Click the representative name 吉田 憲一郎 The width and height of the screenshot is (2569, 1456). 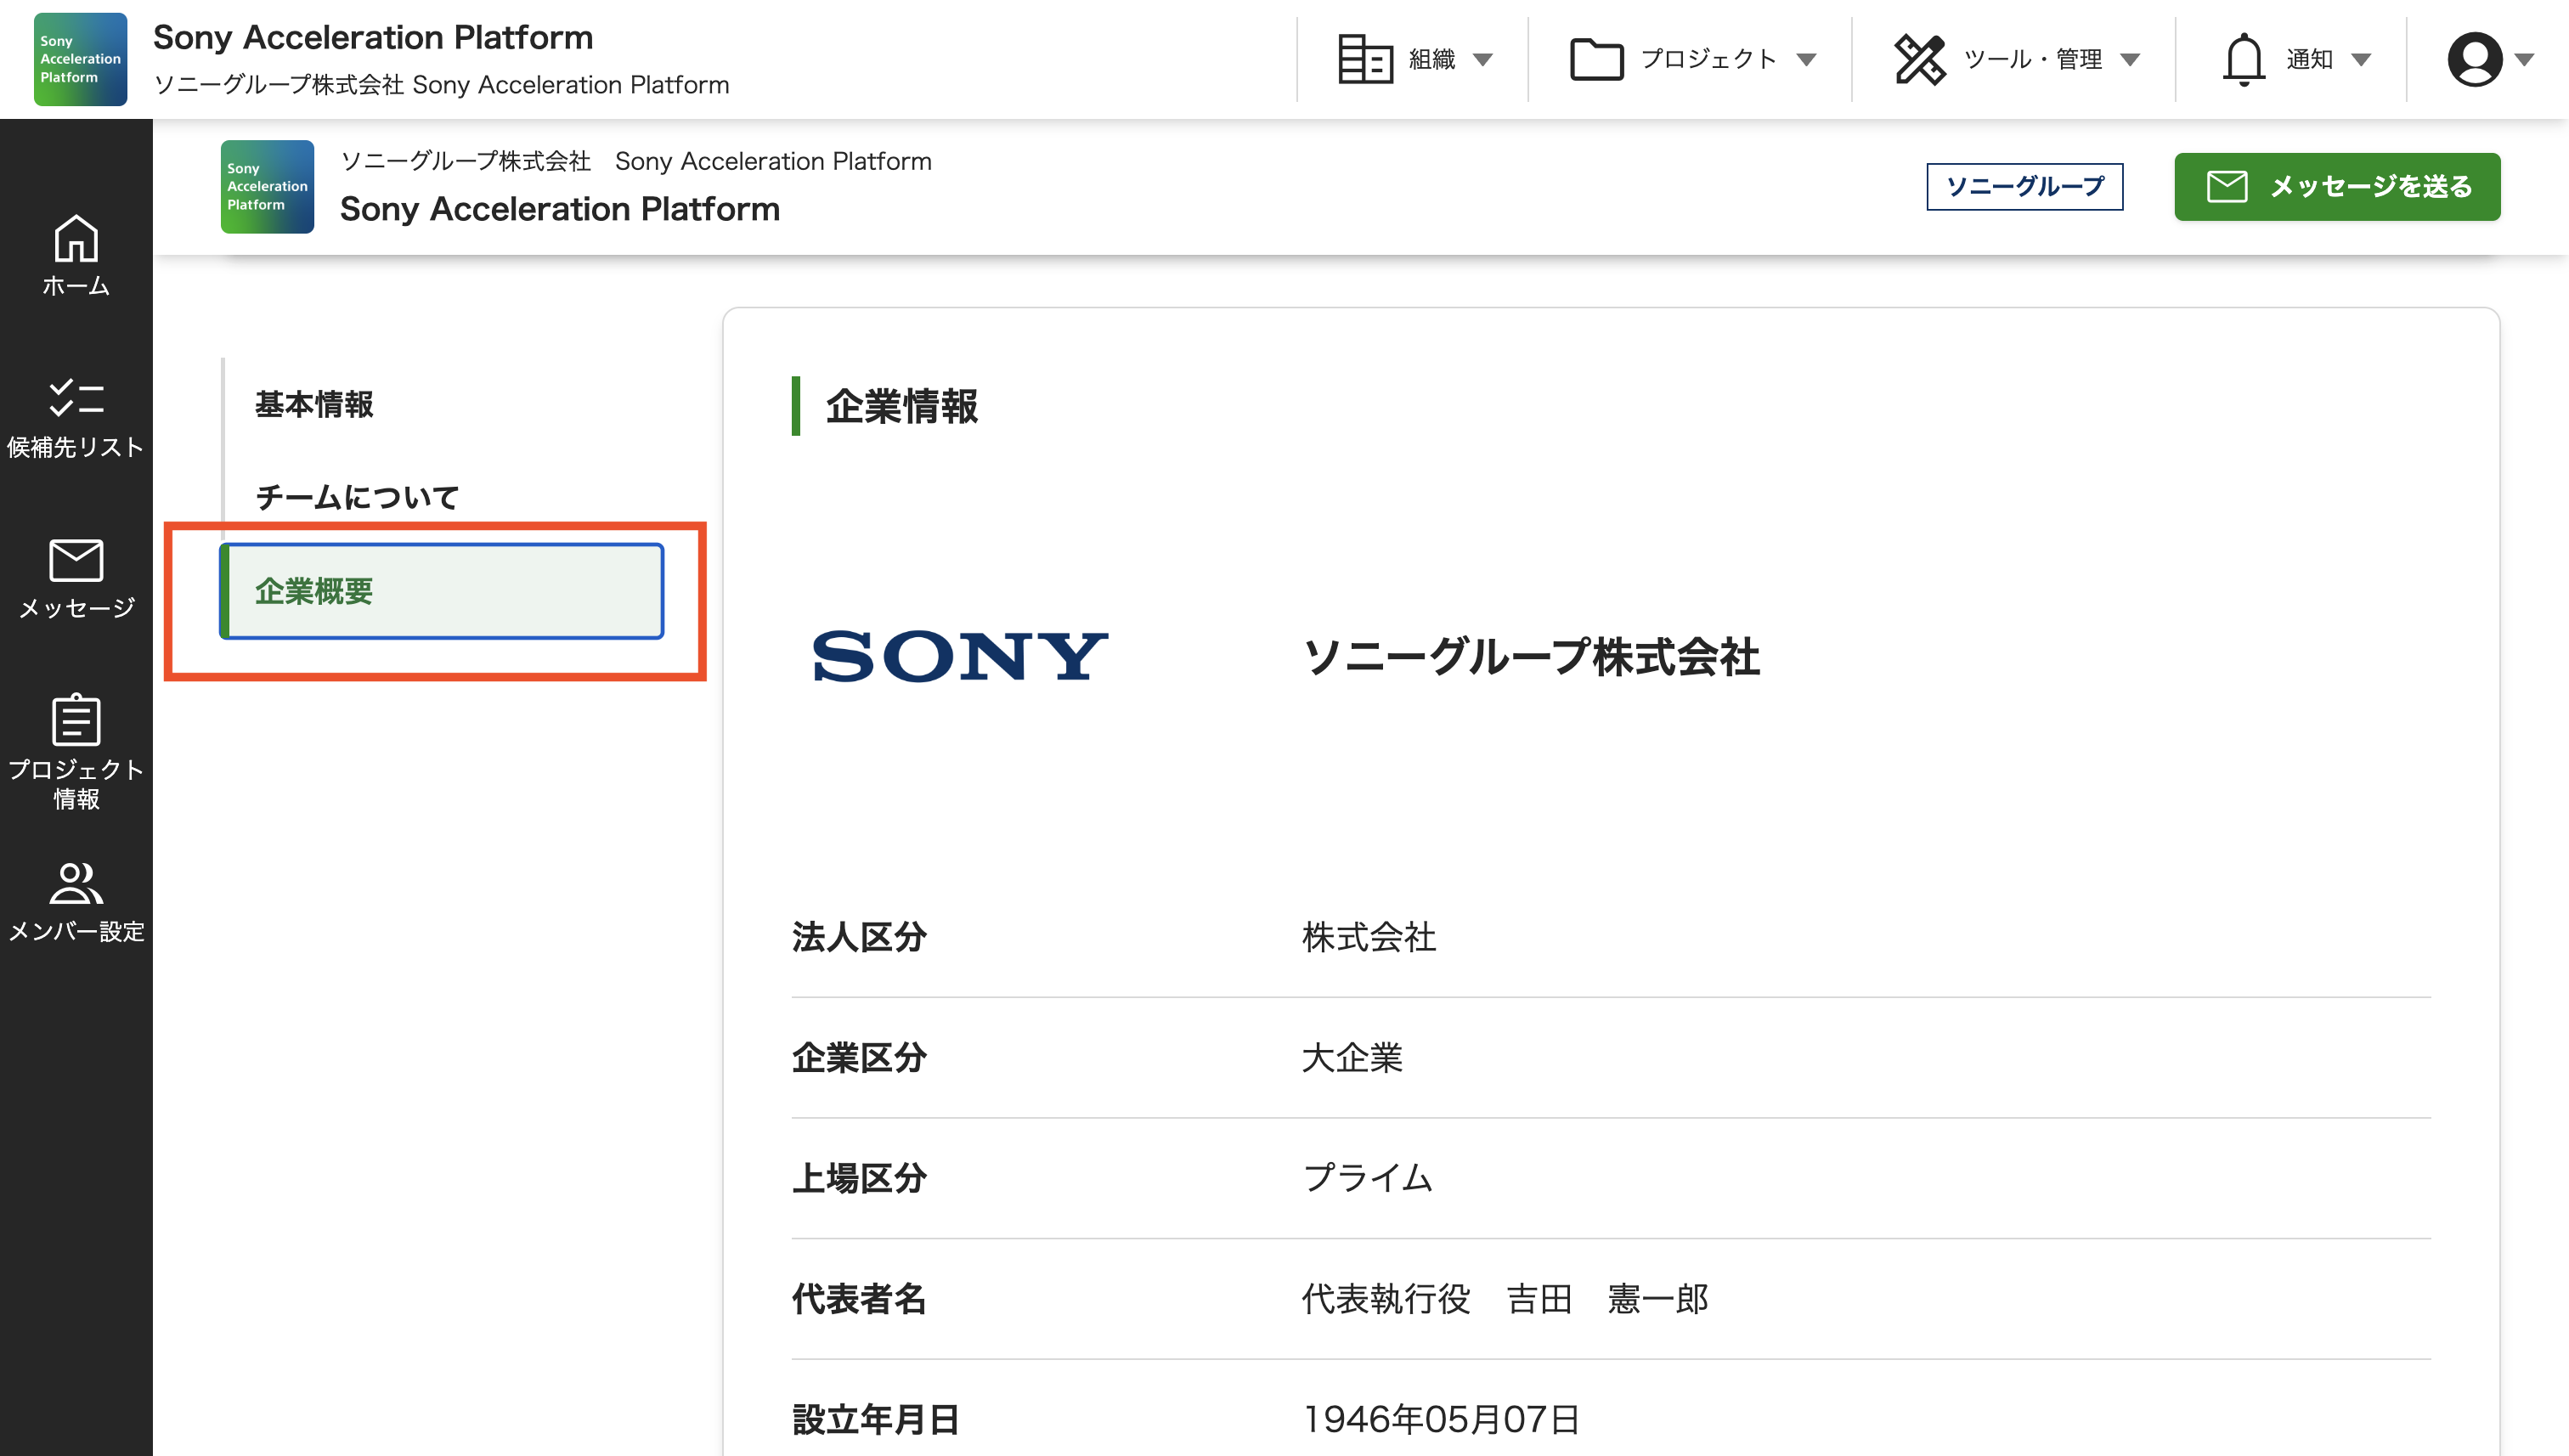click(1607, 1299)
